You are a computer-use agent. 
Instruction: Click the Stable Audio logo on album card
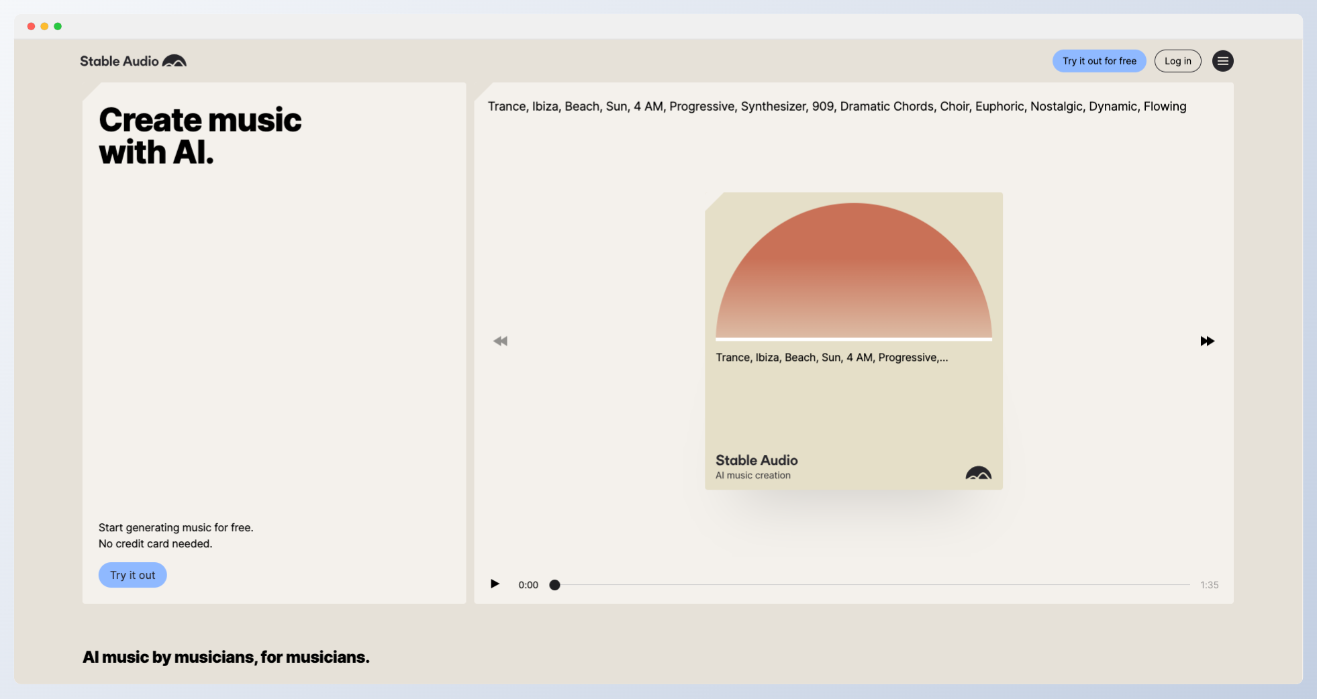[979, 473]
